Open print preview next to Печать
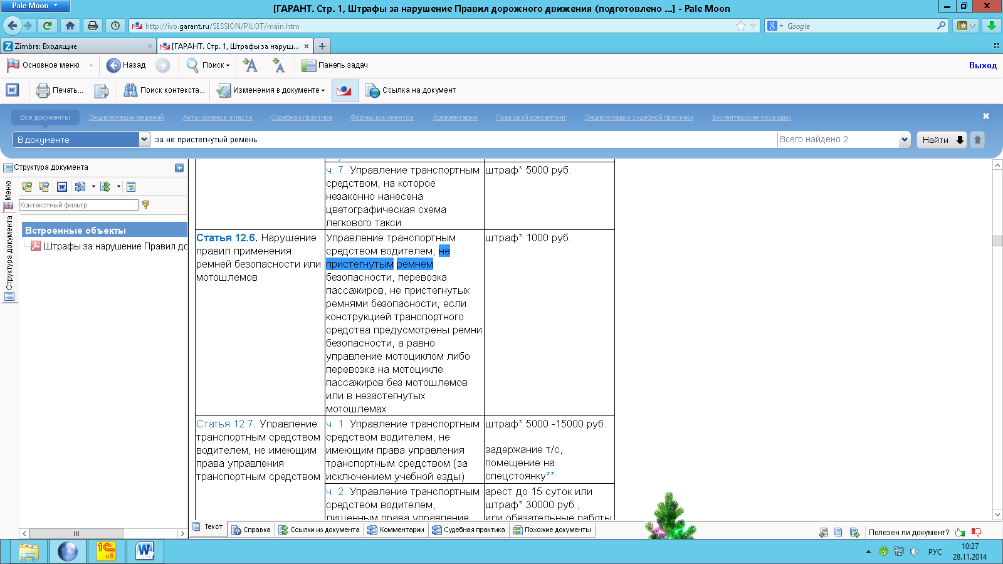The height and width of the screenshot is (564, 1003). [101, 90]
